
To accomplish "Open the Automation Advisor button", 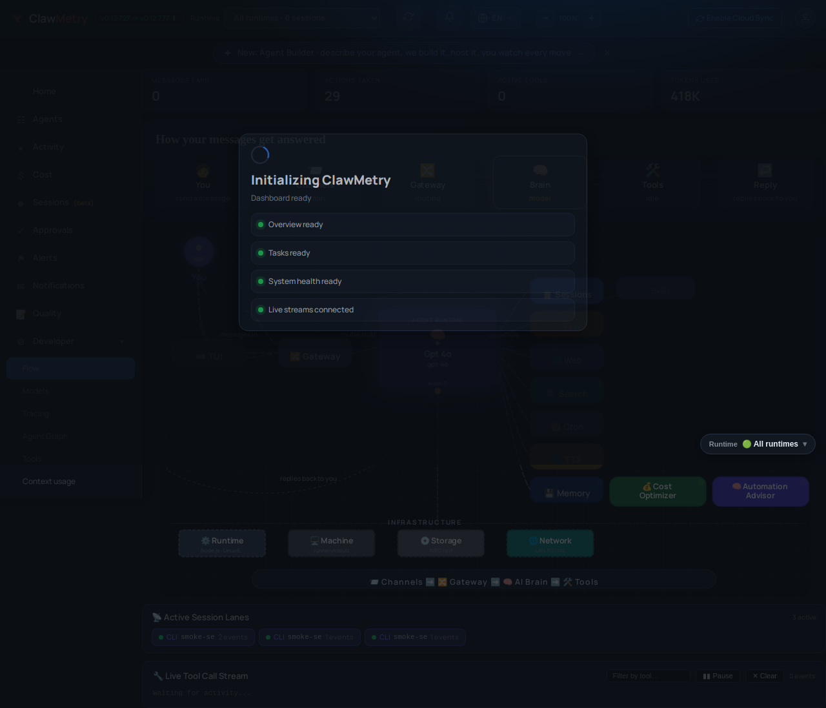I will click(760, 491).
